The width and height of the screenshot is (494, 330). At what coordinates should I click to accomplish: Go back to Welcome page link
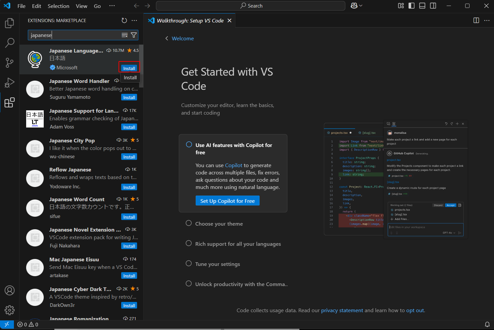[x=179, y=38]
